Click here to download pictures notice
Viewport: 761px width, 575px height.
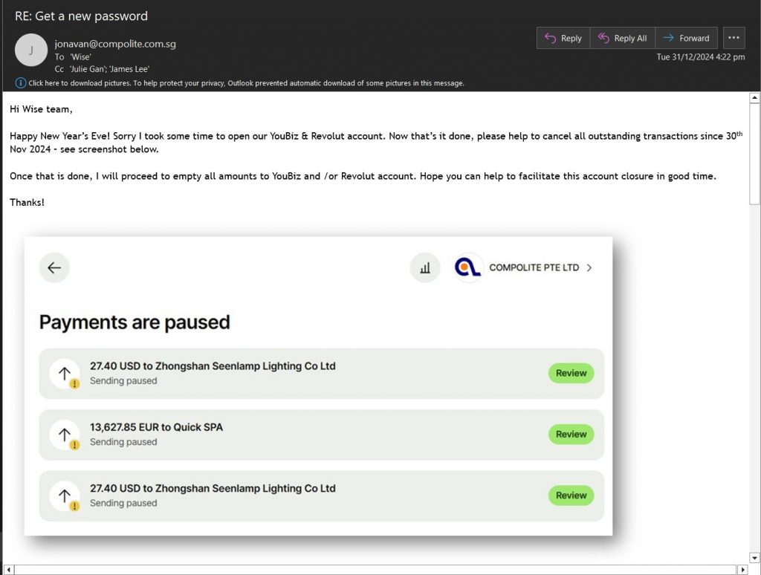(x=246, y=83)
